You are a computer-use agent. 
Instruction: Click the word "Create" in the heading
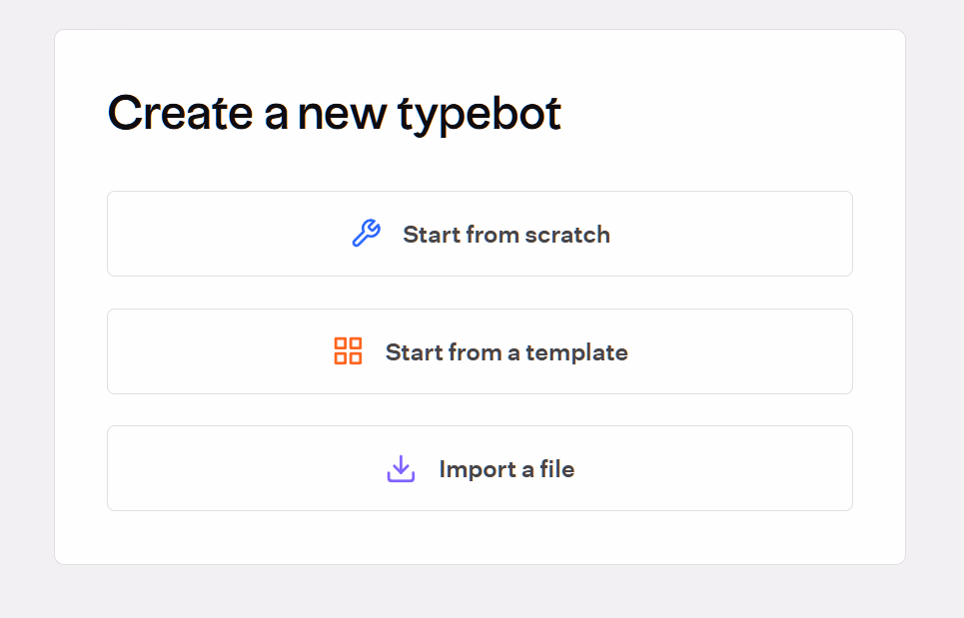point(181,113)
